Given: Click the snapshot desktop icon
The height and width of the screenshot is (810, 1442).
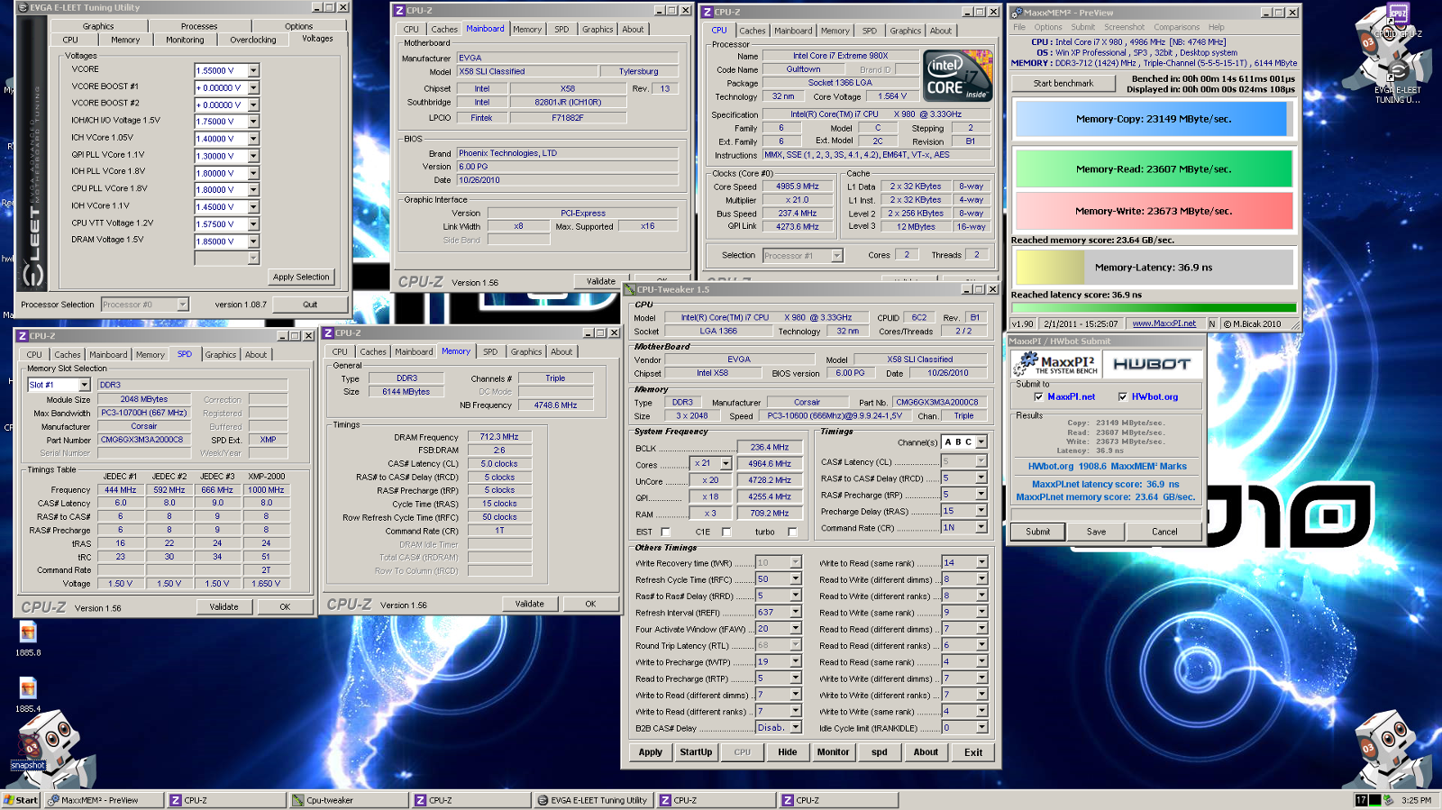Looking at the screenshot, I should coord(28,752).
